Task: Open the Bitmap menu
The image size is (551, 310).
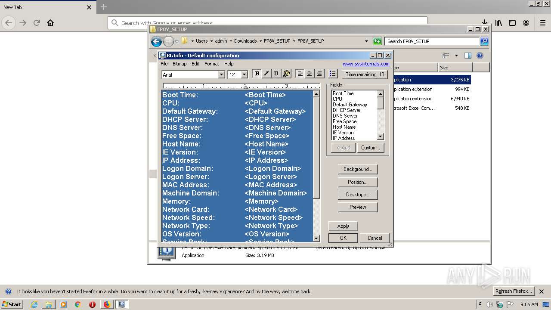Action: [180, 64]
